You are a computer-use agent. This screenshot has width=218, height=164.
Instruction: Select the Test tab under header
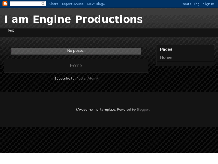tap(11, 30)
